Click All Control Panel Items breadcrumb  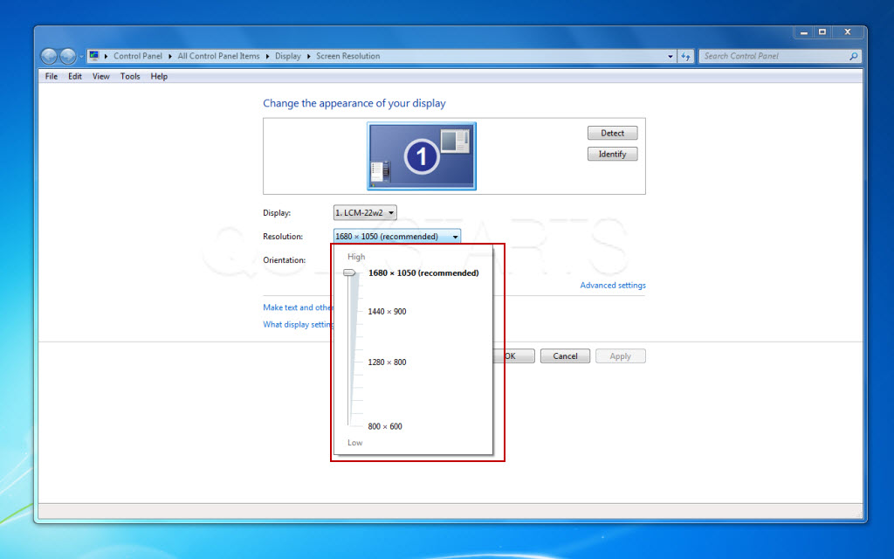click(218, 56)
